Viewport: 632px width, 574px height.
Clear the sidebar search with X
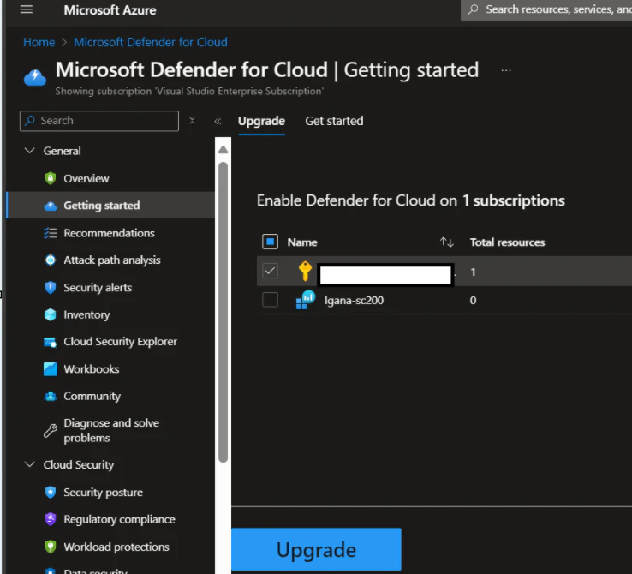tap(193, 121)
